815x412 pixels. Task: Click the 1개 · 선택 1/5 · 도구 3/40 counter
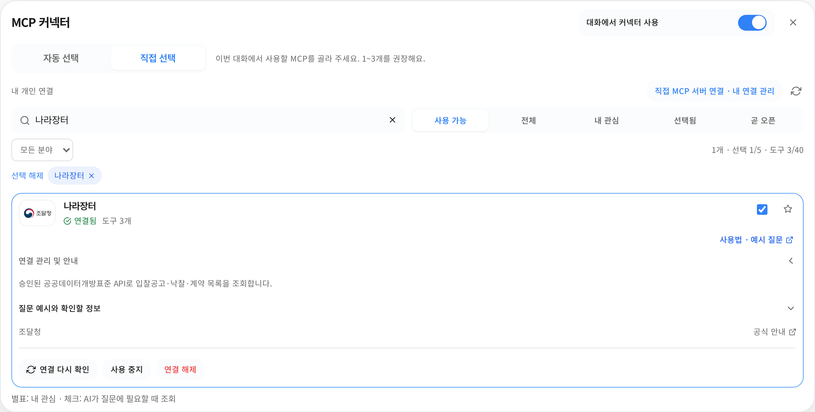757,150
